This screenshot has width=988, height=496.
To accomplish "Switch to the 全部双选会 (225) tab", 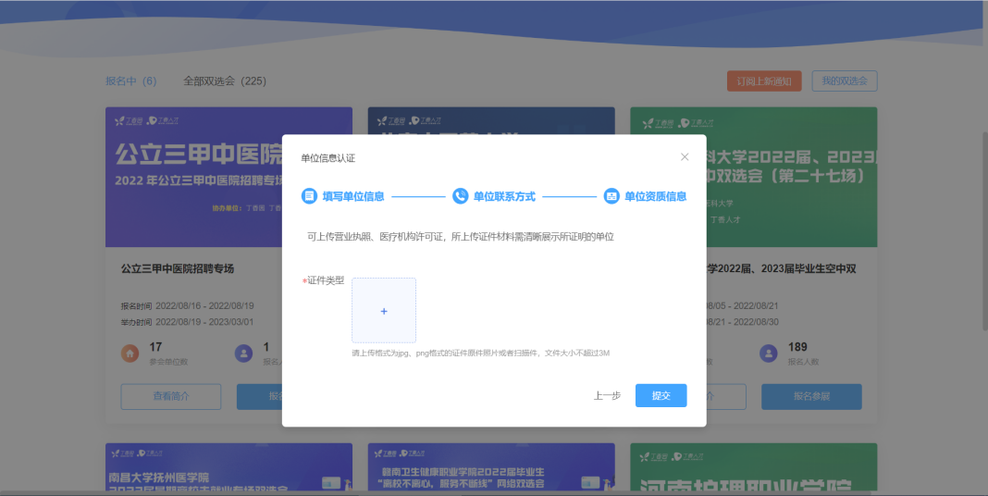I will (225, 81).
